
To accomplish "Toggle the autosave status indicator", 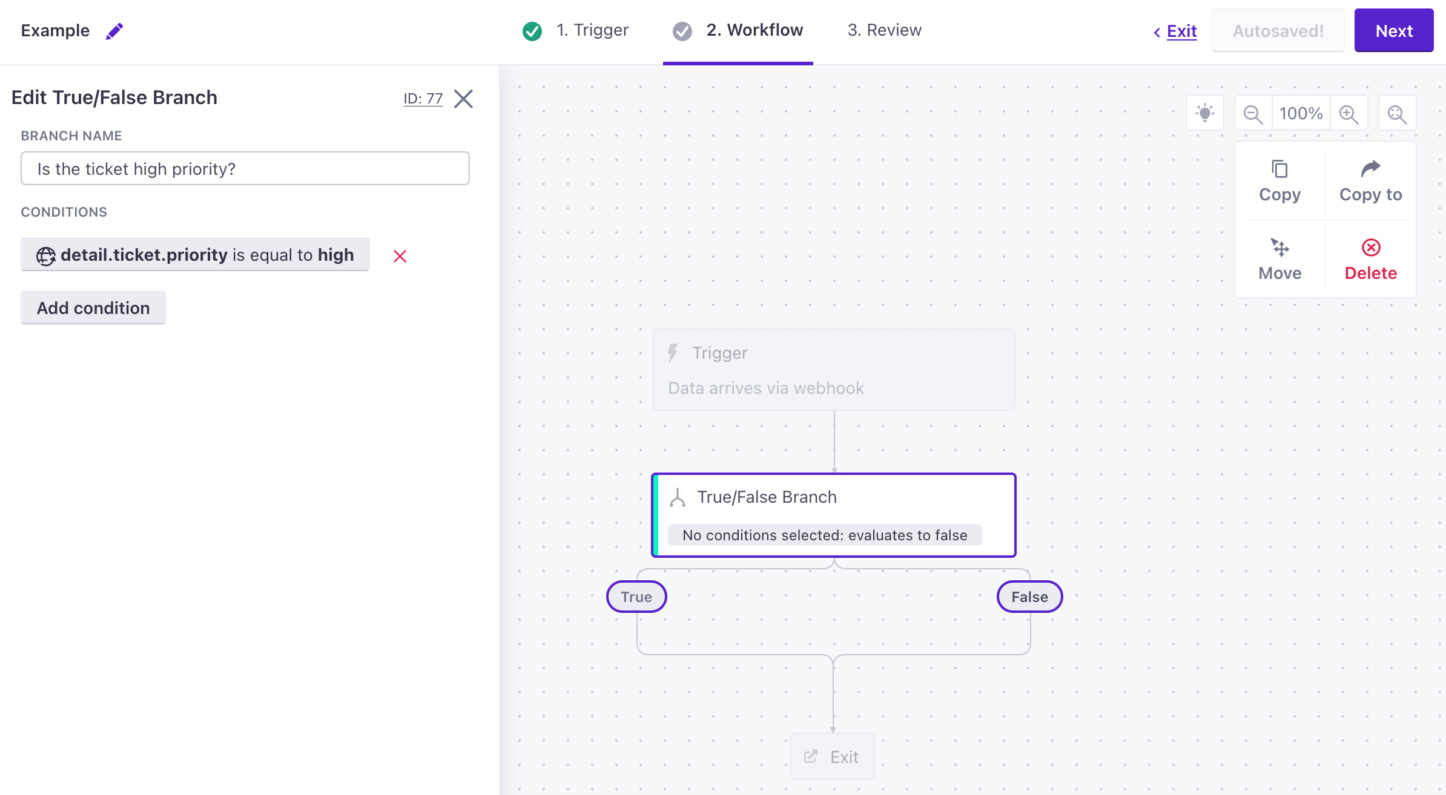I will [1278, 30].
